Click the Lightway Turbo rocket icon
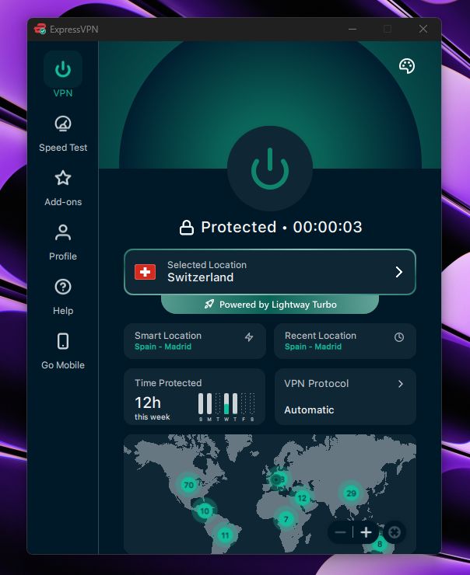The image size is (470, 575). 209,305
